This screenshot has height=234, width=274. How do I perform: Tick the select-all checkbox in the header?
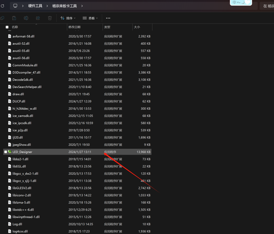[x=7, y=27]
